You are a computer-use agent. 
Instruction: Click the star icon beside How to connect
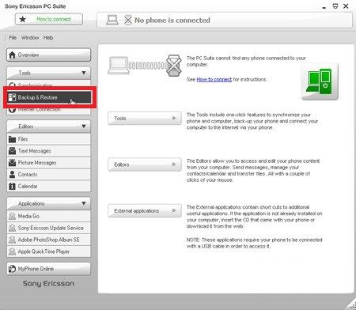point(23,19)
